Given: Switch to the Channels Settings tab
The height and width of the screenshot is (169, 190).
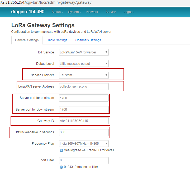Looking at the screenshot, I should (88, 40).
